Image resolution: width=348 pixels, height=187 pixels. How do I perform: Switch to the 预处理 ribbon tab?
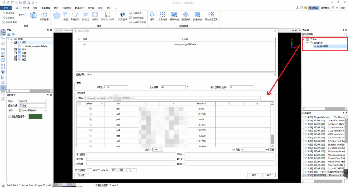[26, 8]
